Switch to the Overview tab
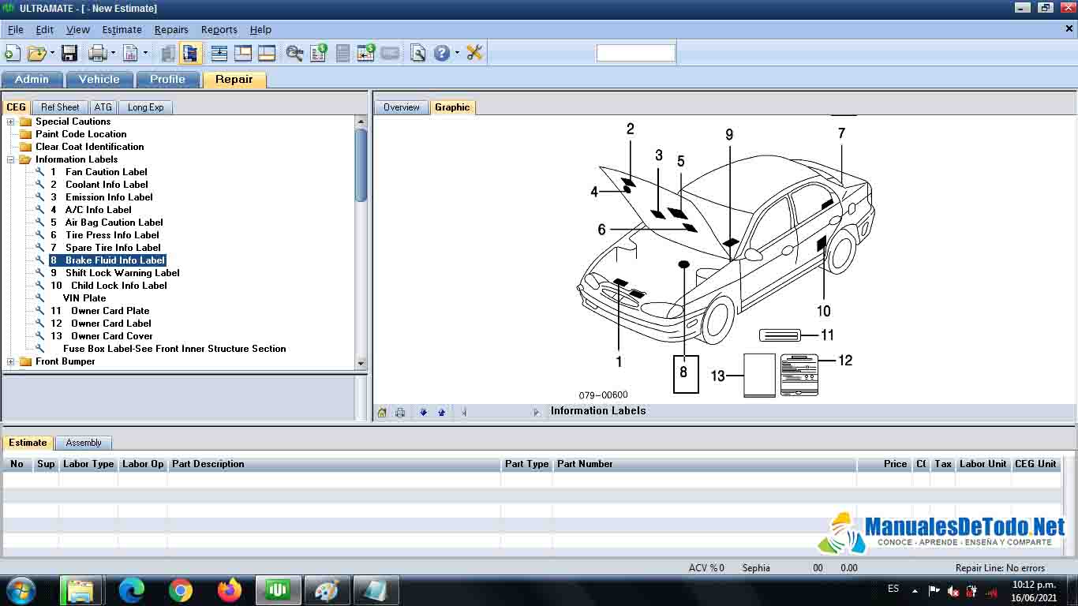 click(x=402, y=107)
